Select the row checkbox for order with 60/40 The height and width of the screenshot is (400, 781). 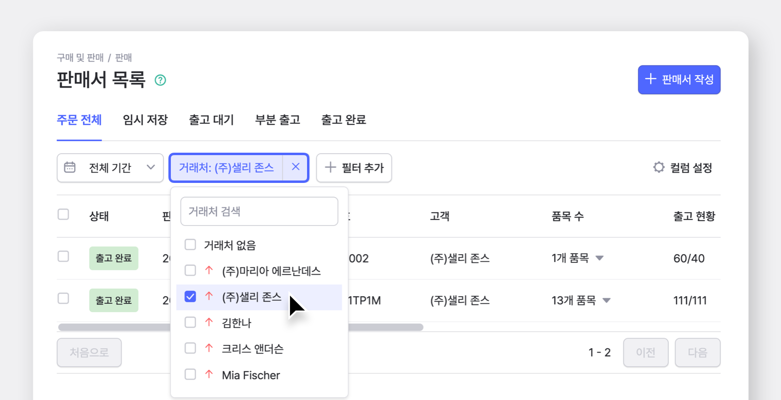click(63, 256)
